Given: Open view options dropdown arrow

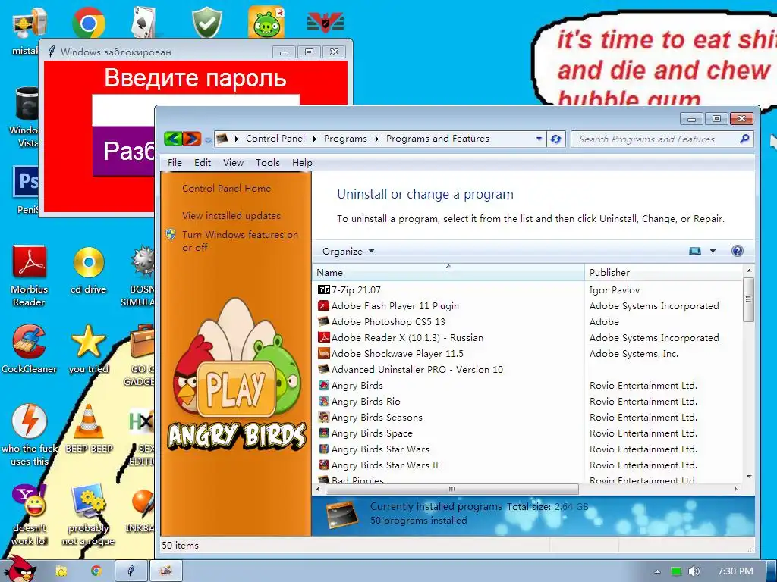Looking at the screenshot, I should [x=713, y=251].
